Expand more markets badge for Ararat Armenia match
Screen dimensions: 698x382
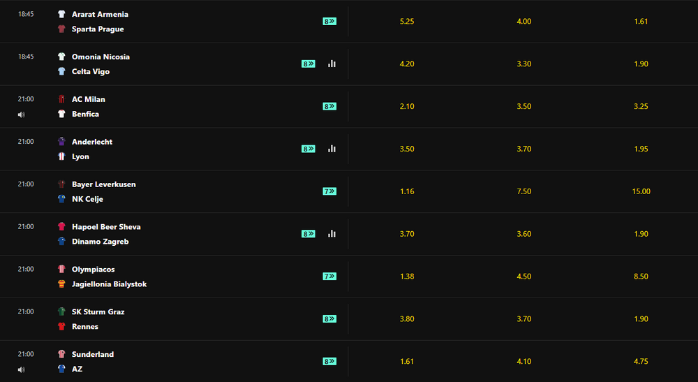(329, 22)
